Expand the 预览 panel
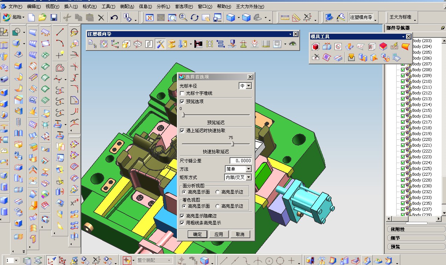This screenshot has width=446, height=265. click(x=416, y=247)
